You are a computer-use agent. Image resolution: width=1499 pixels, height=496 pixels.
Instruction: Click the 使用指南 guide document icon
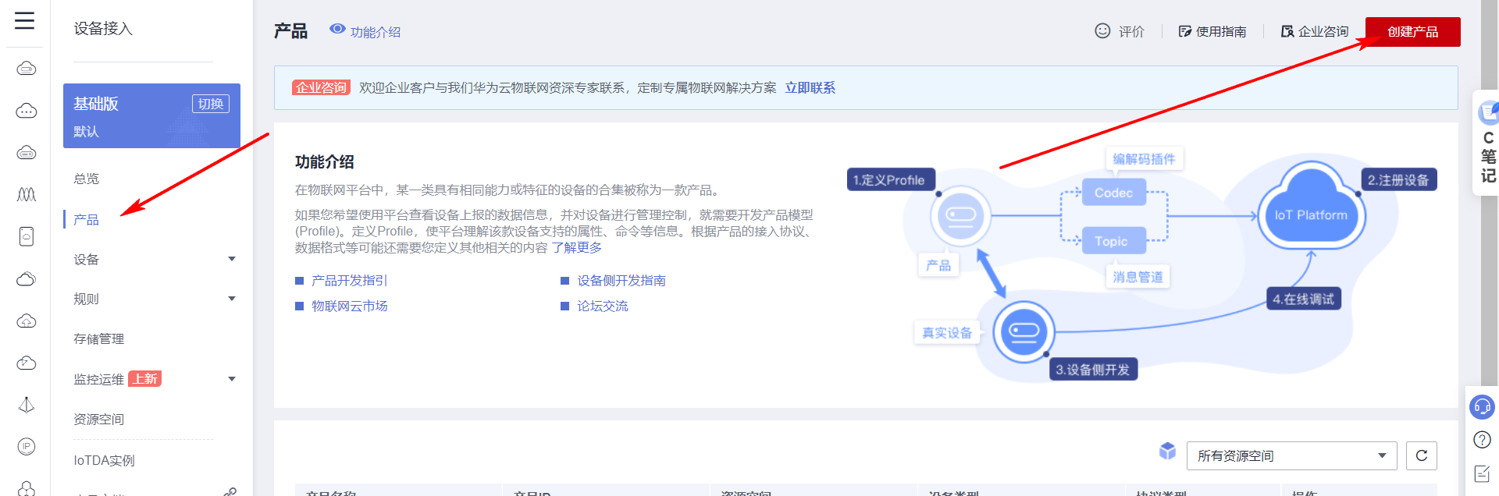coord(1185,31)
